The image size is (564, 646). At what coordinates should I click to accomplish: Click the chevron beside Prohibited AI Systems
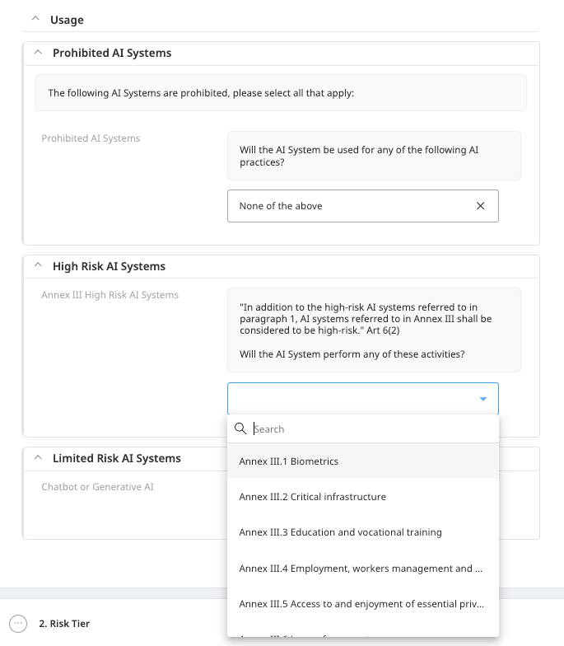(x=37, y=53)
